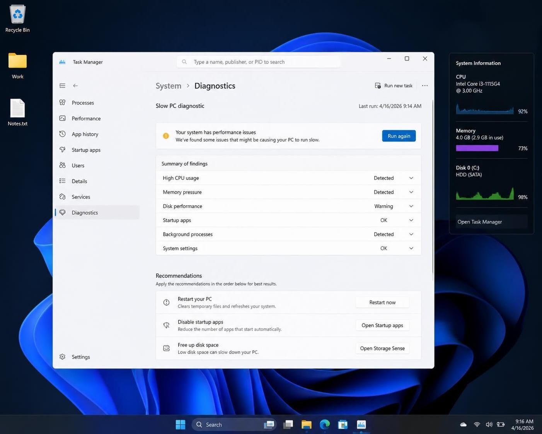Click the Startup apps sidebar icon
542x434 pixels.
coord(62,150)
